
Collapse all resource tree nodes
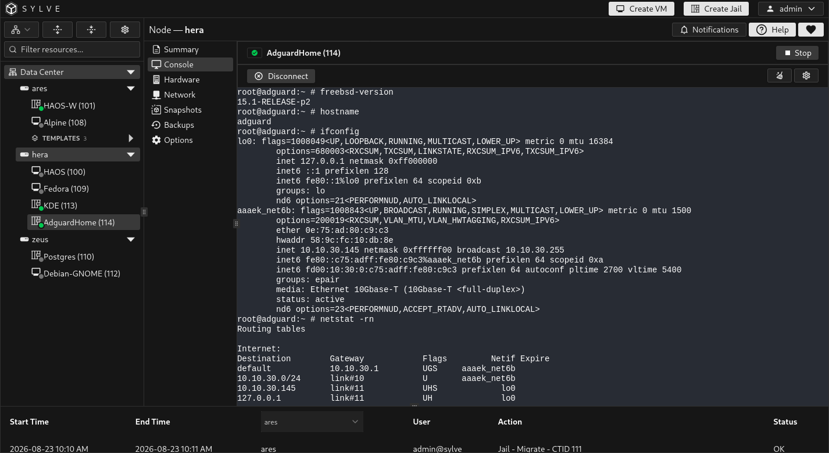[x=91, y=30]
